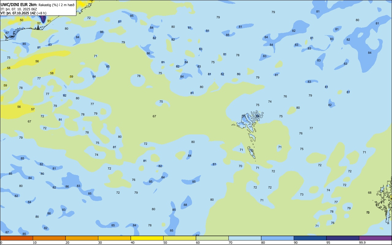The image size is (392, 245).
Task: Click the '99.9' legend tick label
Action: pyautogui.click(x=362, y=243)
